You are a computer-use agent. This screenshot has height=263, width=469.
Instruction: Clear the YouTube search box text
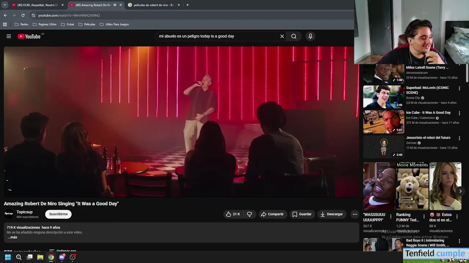282,36
